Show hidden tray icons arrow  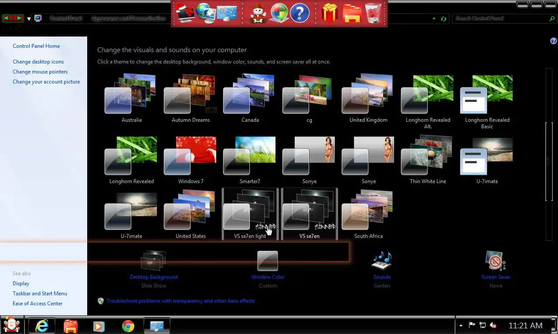click(x=461, y=325)
